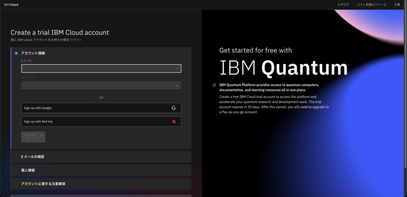The width and height of the screenshot is (407, 197).
Task: Open the 文書 link in header
Action: click(x=397, y=5)
